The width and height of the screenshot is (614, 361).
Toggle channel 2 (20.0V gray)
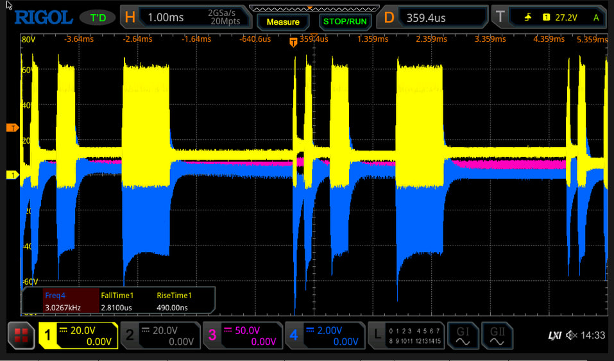[160, 335]
